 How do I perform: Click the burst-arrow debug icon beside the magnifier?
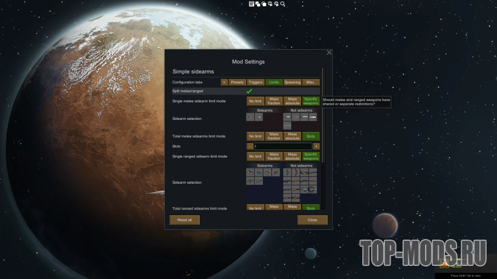(x=276, y=4)
